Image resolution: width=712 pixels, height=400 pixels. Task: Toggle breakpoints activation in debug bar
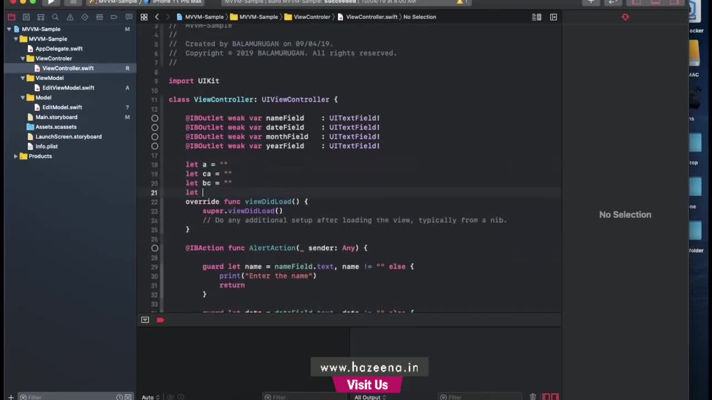160,320
